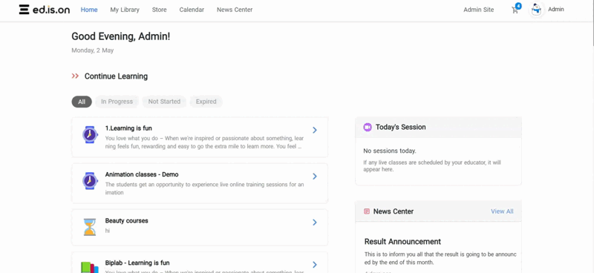Viewport: 594px width, 273px height.
Task: Filter courses by Expired
Action: 206,102
